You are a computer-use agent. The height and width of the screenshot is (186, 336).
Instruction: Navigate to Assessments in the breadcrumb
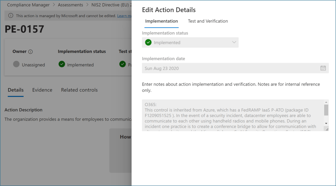point(70,5)
